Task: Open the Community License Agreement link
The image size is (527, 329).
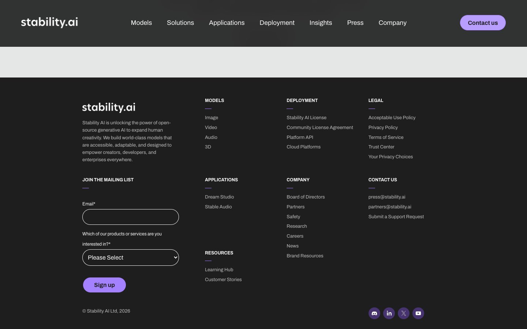Action: 319,128
